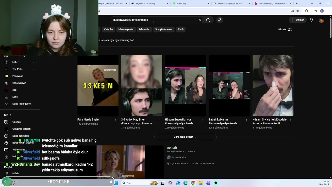
Task: Select the Son yüklenenler filter chip
Action: coord(164,29)
